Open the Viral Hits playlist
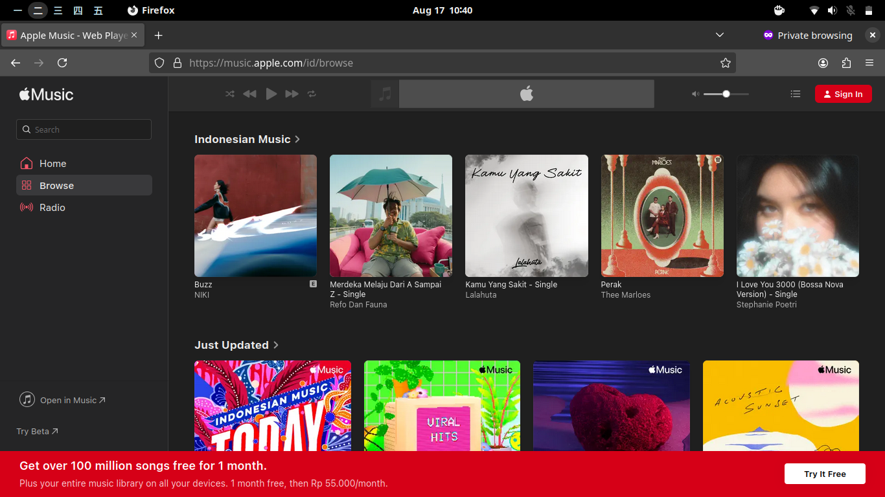Image resolution: width=885 pixels, height=497 pixels. (442, 406)
